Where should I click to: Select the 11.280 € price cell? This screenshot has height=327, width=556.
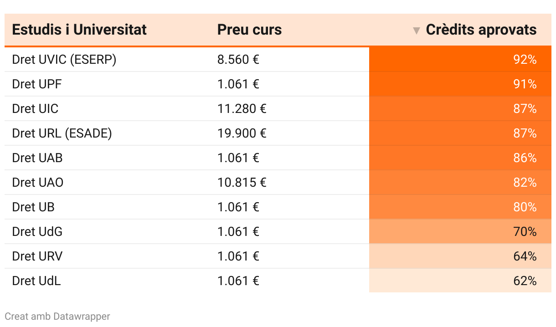(242, 109)
